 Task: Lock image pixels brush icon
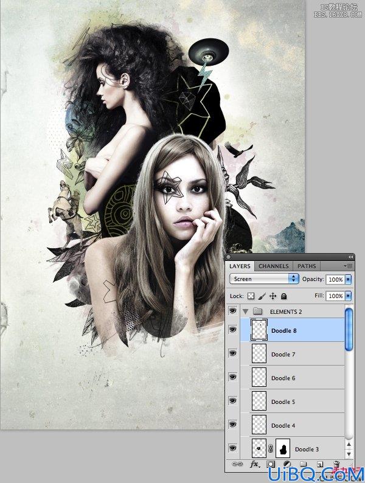(262, 296)
